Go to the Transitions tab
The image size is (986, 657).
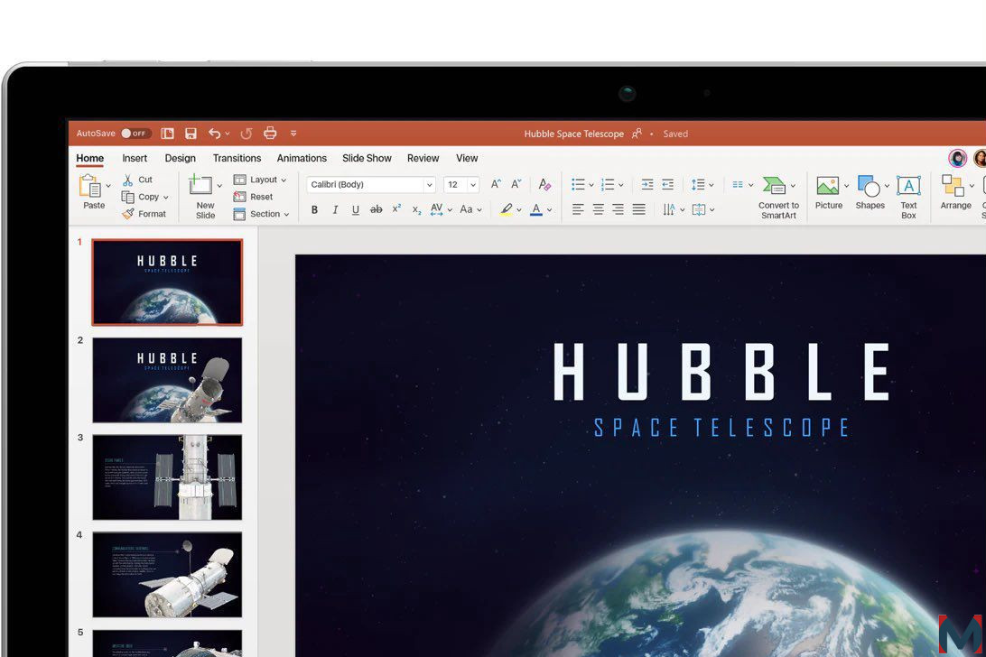click(x=237, y=159)
